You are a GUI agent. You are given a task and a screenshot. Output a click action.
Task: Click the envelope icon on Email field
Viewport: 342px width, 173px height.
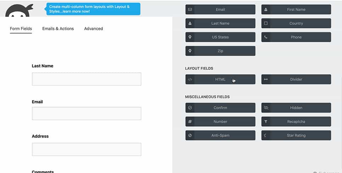point(190,10)
